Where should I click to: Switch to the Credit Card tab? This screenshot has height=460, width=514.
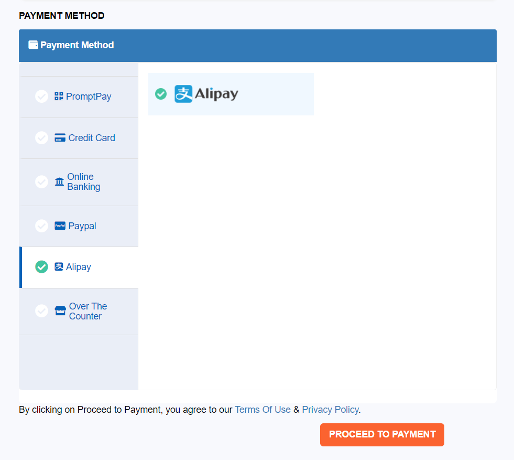pyautogui.click(x=79, y=138)
